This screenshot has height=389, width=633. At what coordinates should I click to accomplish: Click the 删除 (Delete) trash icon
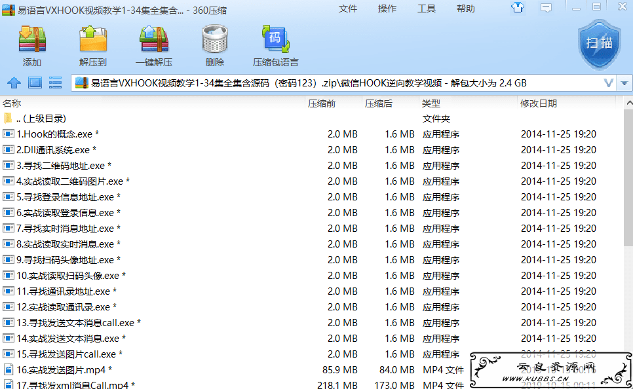(215, 39)
